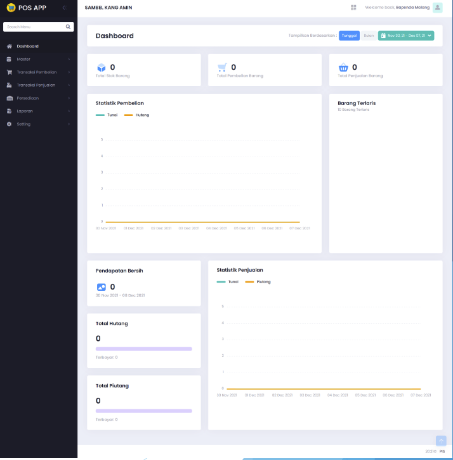453x460 pixels.
Task: Toggle Tunai series in Statistik Pembelian legend
Action: pyautogui.click(x=107, y=115)
